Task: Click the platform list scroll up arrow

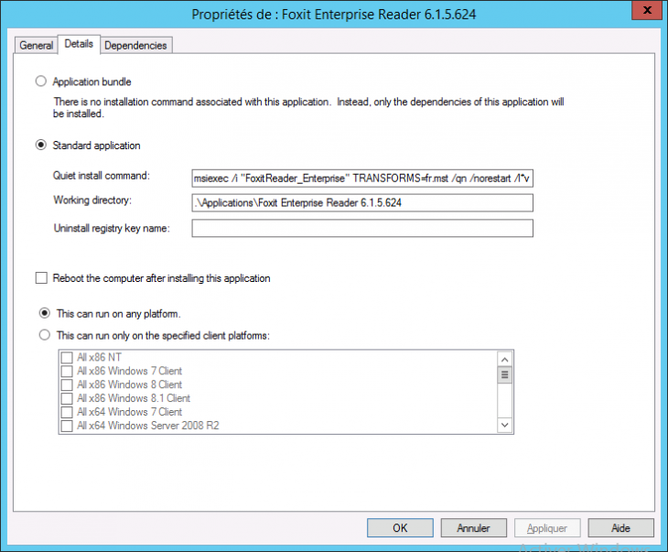Action: pyautogui.click(x=505, y=360)
